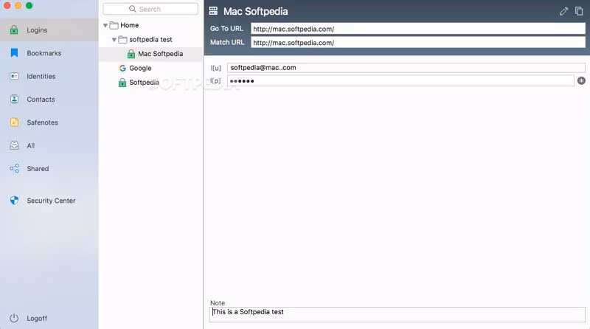590x329 pixels.
Task: Click the Logoff power icon
Action: 14,318
